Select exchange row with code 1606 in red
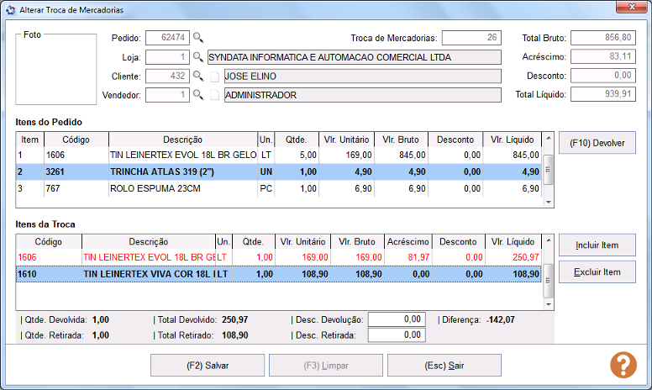This screenshot has width=652, height=390. pos(279,257)
